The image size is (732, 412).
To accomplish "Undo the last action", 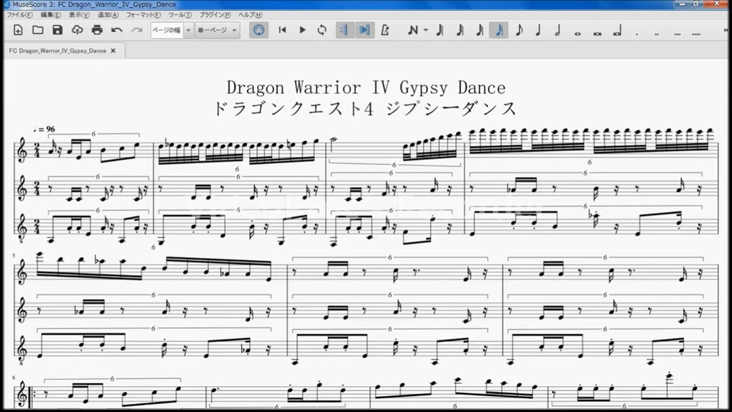I will pos(117,31).
